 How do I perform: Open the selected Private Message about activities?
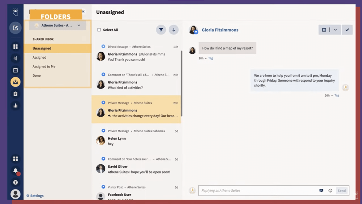tap(136, 109)
